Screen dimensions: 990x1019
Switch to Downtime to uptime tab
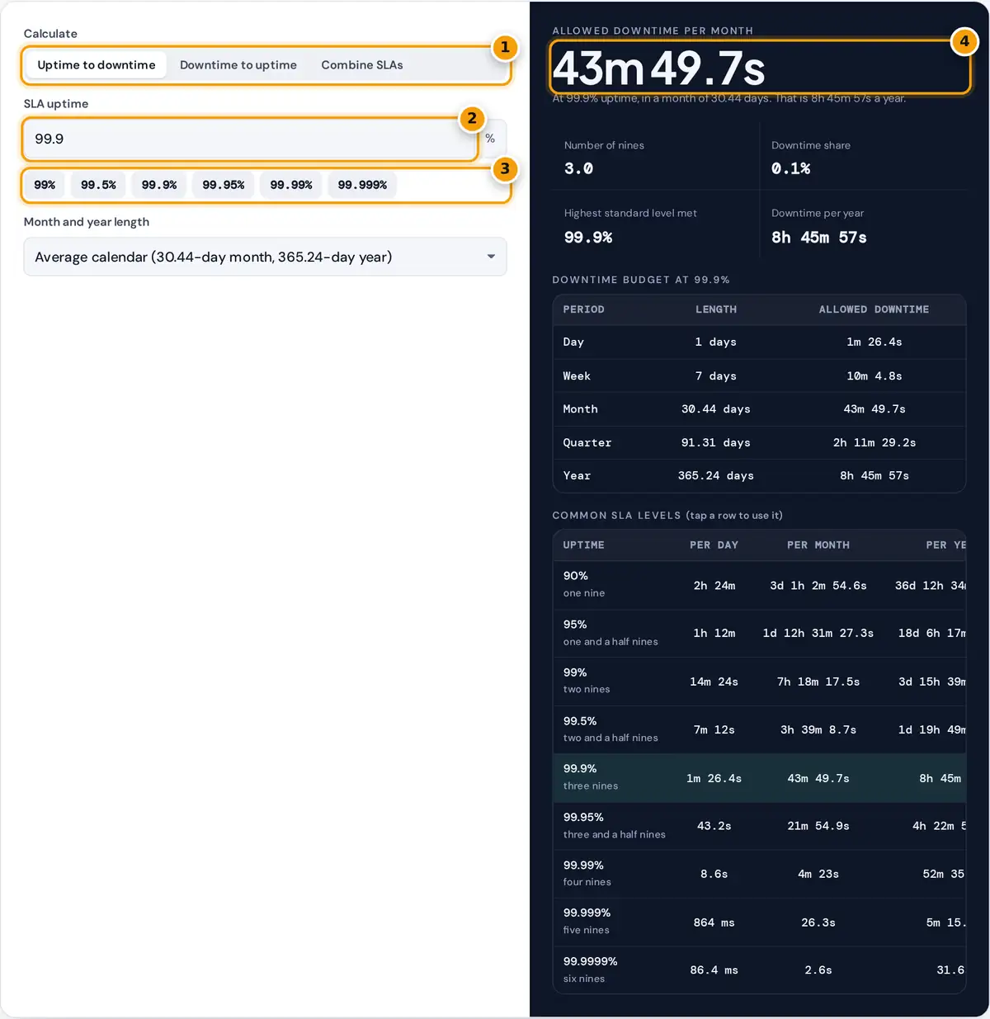[x=238, y=65]
